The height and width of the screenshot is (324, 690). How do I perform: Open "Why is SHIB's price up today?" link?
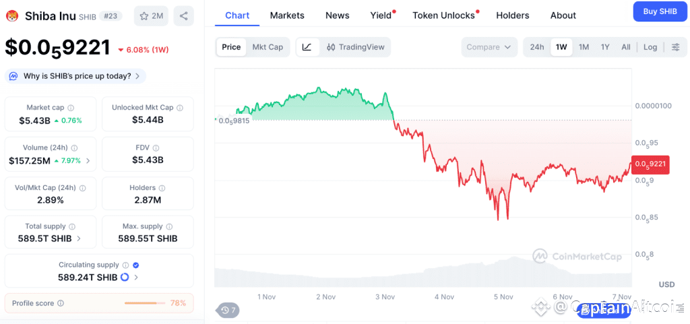(x=76, y=76)
